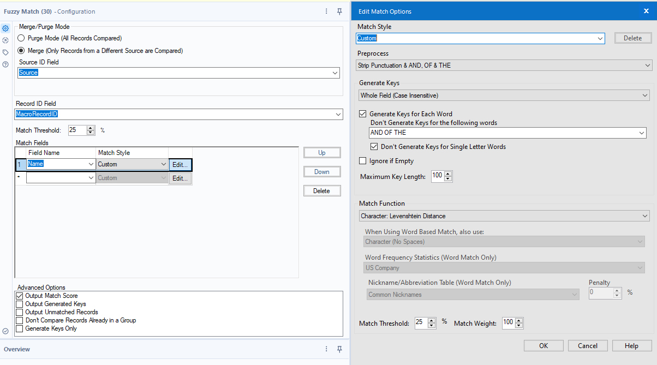
Task: Increase Match Threshold with the up stepper
Action: click(90, 128)
